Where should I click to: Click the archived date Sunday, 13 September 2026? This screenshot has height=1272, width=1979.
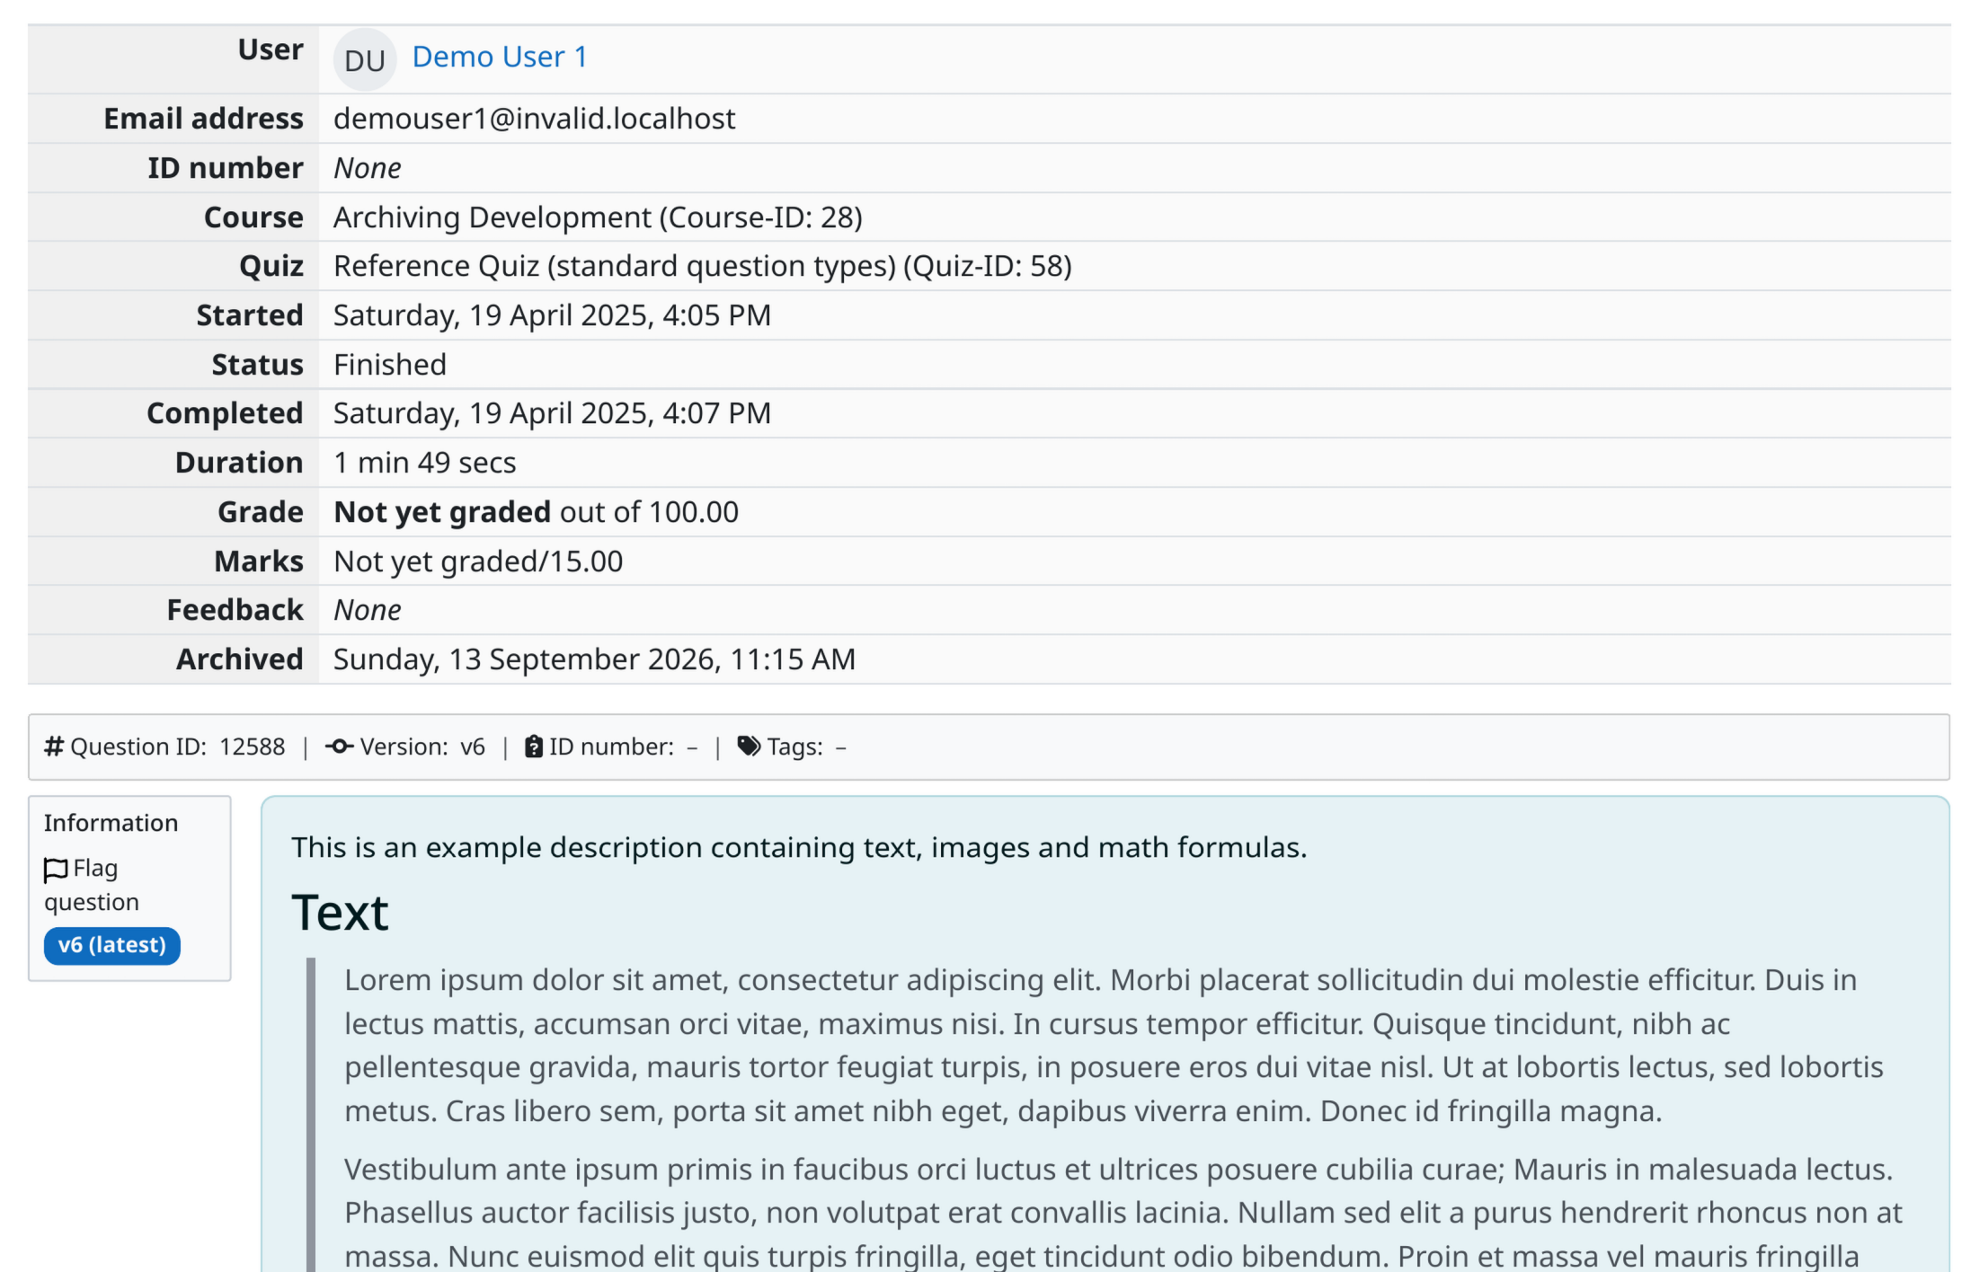coord(594,659)
